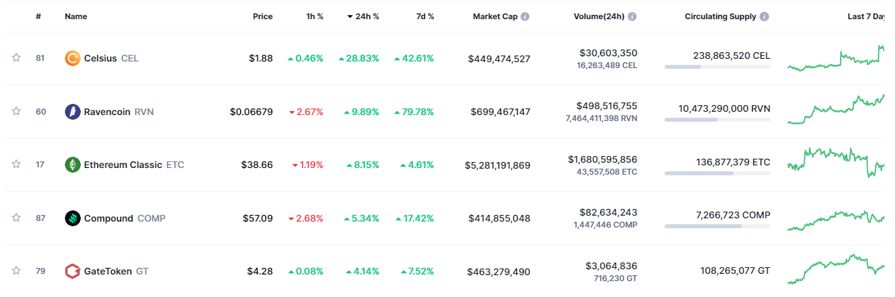Click Celsius circulating supply progress bar

click(717, 67)
